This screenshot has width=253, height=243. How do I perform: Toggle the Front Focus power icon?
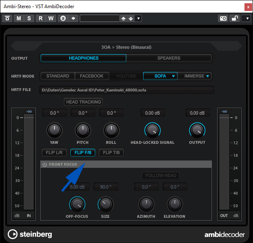coord(45,165)
